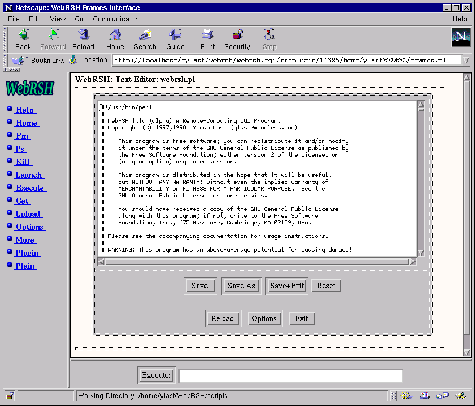Viewport: 475px width, 406px height.
Task: Click the security lock icon in status bar
Action: coord(10,396)
